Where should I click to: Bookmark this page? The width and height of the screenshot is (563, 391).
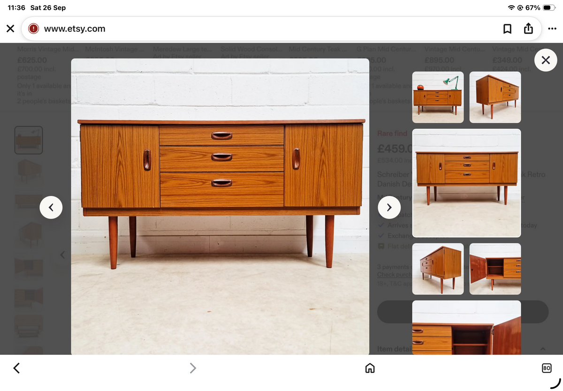[507, 29]
